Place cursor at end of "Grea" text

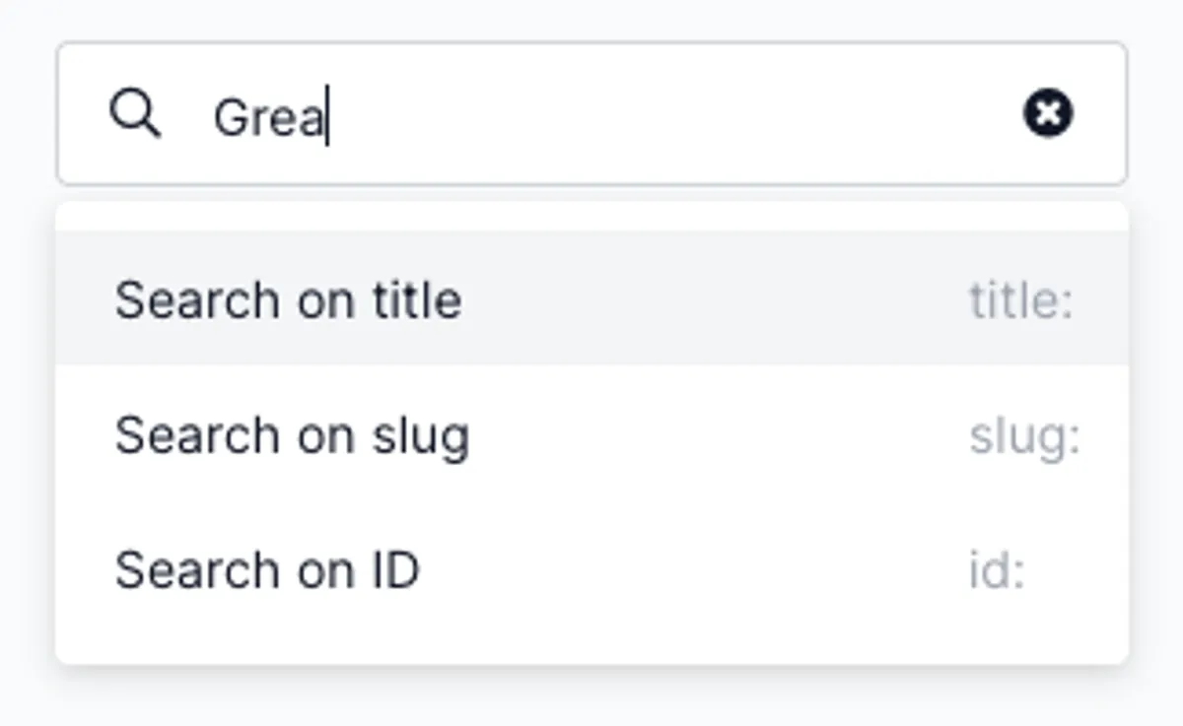327,117
